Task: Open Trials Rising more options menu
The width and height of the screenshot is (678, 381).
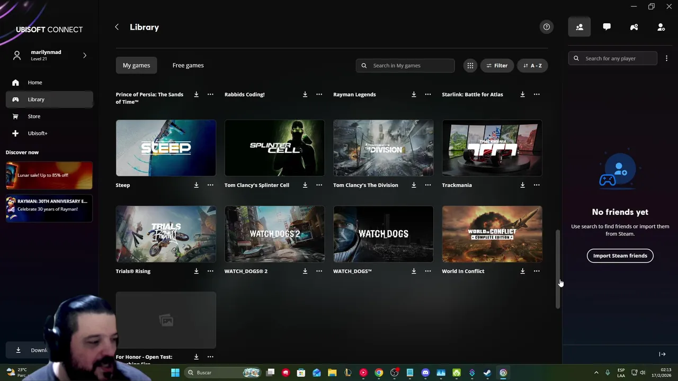Action: (x=210, y=271)
